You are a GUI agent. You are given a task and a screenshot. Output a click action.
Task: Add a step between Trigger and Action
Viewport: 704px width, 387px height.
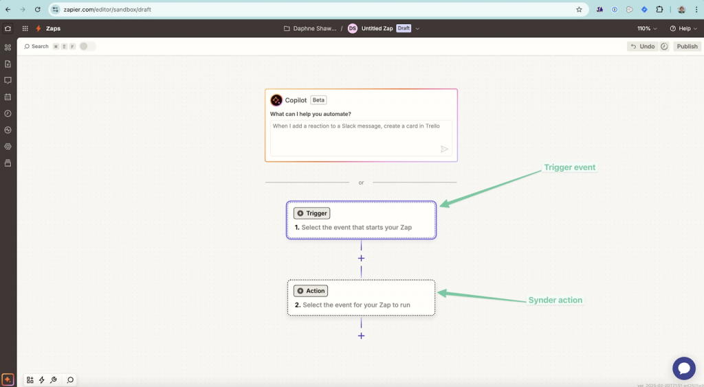pos(361,259)
